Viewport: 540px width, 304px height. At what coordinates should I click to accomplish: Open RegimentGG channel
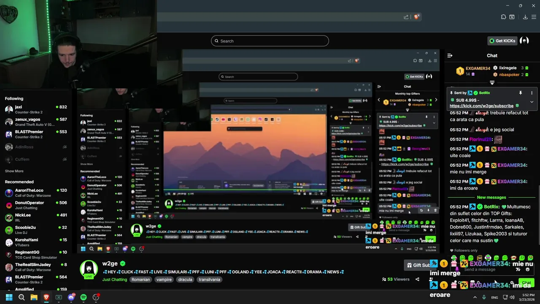click(x=36, y=254)
